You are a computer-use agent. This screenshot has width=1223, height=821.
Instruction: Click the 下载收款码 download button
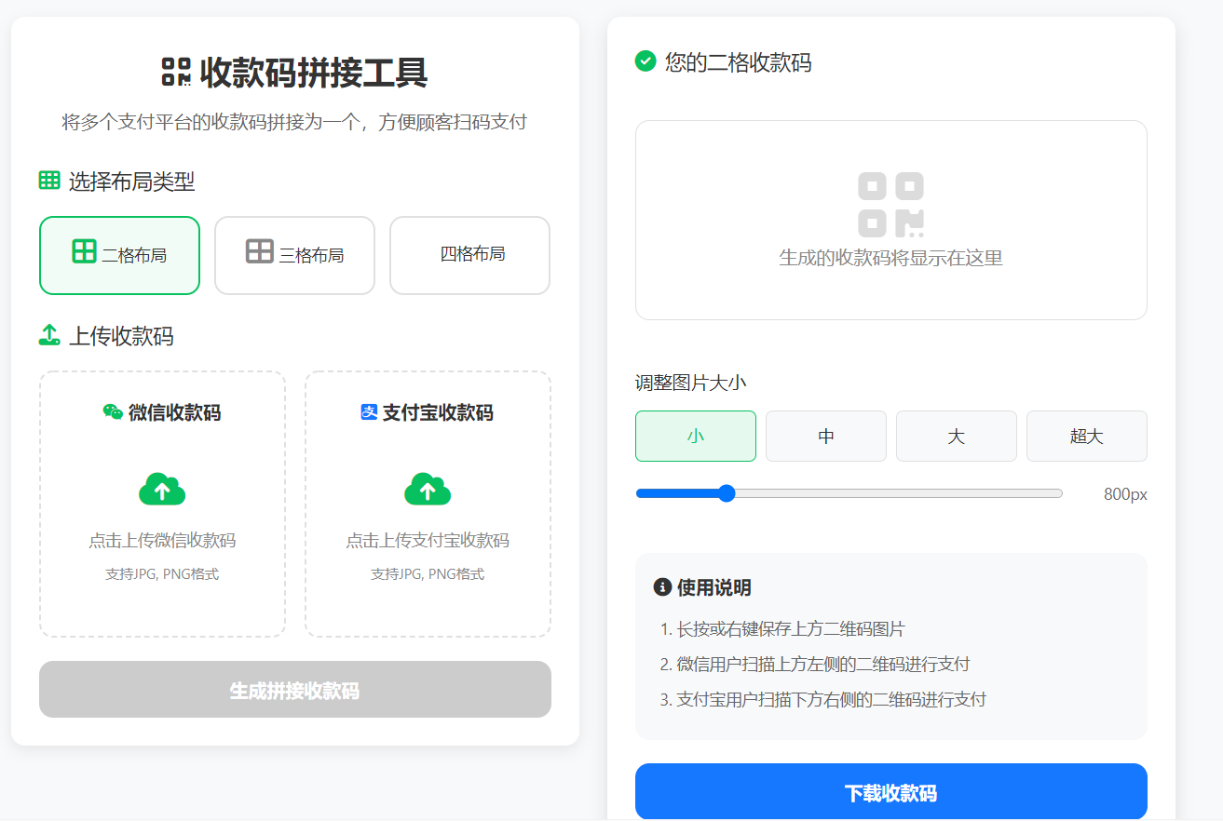[890, 791]
